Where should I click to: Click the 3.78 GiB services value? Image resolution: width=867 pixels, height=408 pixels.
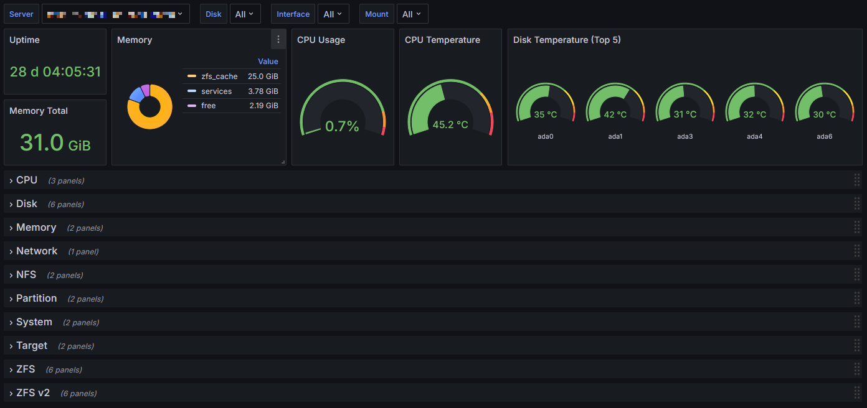(x=263, y=91)
